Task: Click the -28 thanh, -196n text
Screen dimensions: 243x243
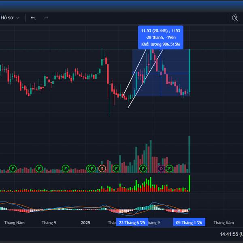Action: pos(160,37)
